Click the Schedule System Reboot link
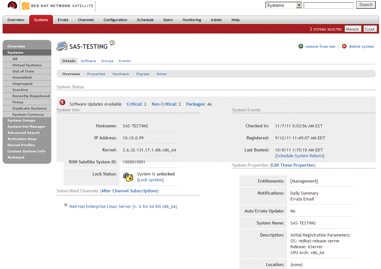This screenshot has width=381, height=269. pyautogui.click(x=300, y=156)
